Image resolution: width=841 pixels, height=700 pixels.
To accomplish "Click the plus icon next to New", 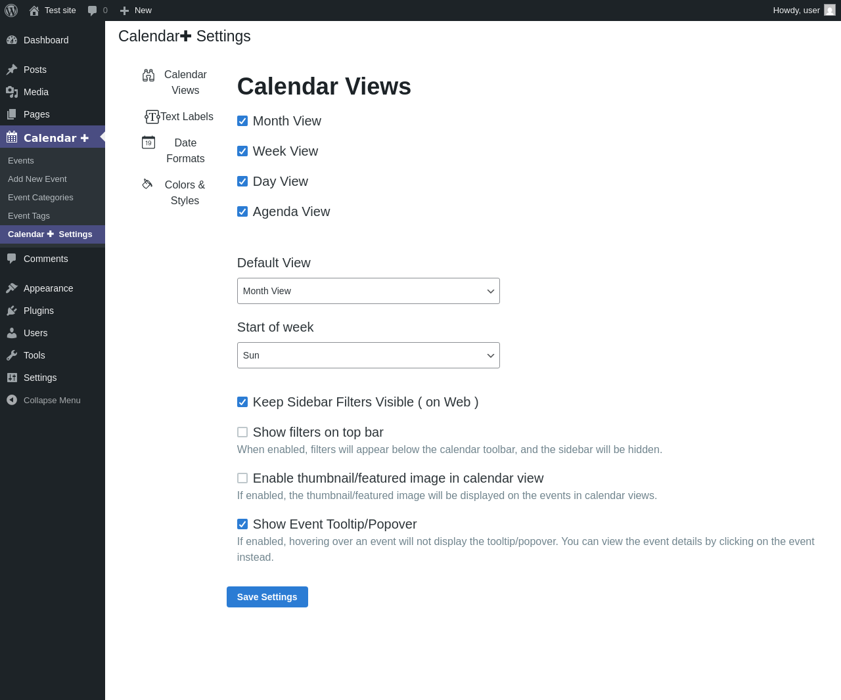I will pos(124,11).
